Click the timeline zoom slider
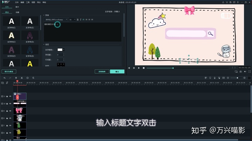The image size is (252, 141). (236, 78)
